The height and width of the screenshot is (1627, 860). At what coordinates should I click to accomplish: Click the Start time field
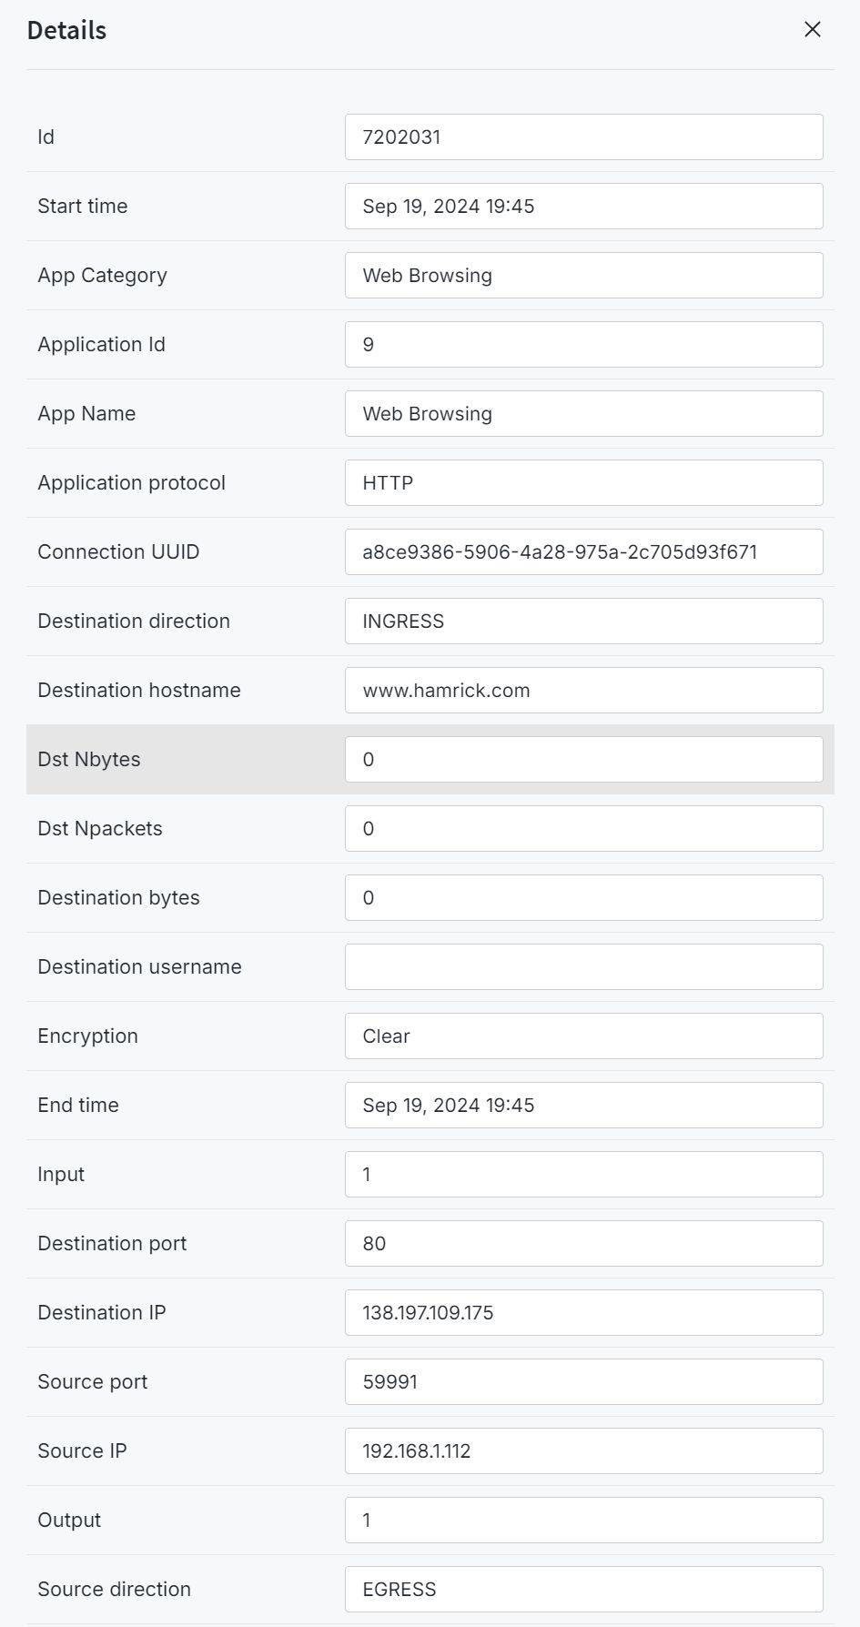click(584, 206)
